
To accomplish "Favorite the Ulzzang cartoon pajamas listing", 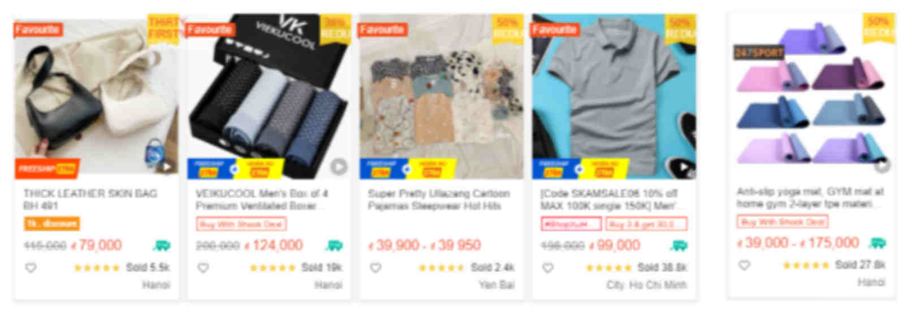I will coord(375,268).
